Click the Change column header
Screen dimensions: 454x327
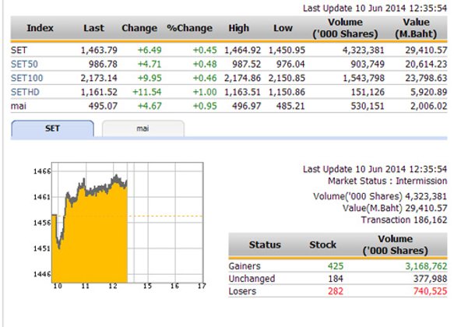click(139, 28)
